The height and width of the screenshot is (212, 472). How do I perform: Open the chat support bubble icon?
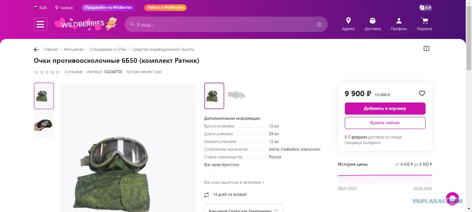click(x=452, y=199)
